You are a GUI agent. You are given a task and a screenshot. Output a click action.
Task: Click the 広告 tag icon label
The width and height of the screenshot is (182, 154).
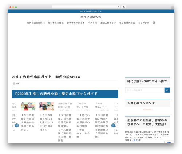tap(16, 84)
